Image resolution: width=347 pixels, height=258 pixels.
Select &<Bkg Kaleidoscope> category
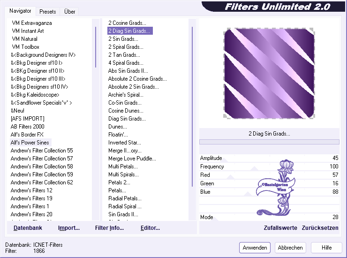[x=35, y=95]
